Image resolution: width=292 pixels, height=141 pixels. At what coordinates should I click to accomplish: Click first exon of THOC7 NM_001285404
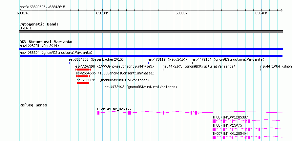[x=214, y=137]
